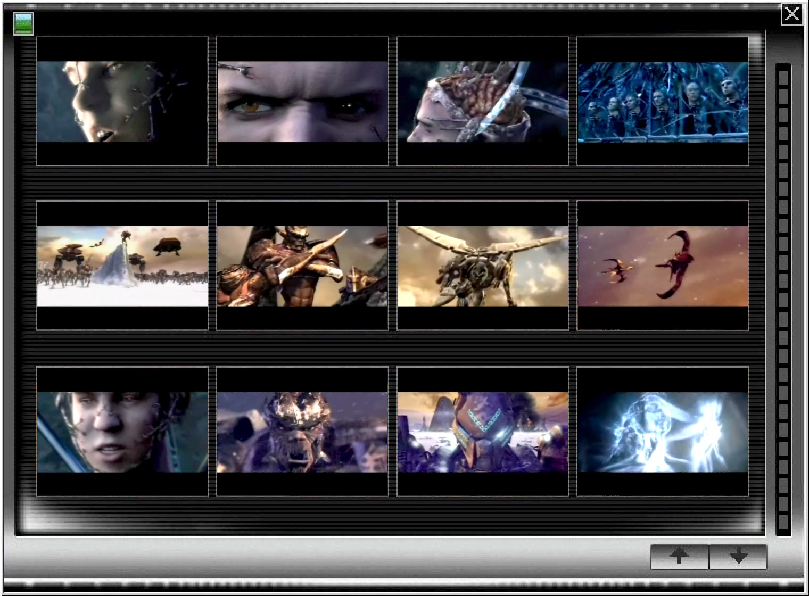This screenshot has height=596, width=809.
Task: Open thumbnail of blue row of heads
Action: (x=663, y=101)
